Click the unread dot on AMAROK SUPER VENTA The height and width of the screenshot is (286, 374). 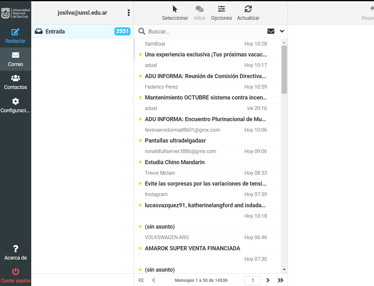(140, 248)
